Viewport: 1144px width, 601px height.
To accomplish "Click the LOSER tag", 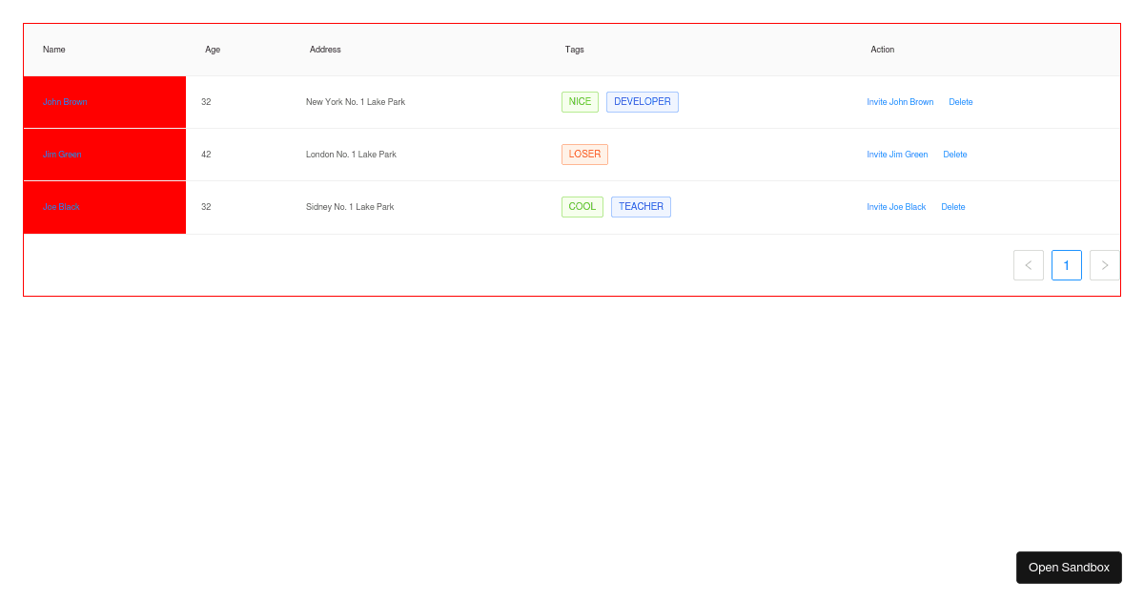I will pos(584,155).
